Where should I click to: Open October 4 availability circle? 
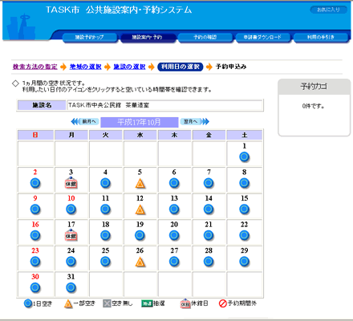point(105,183)
